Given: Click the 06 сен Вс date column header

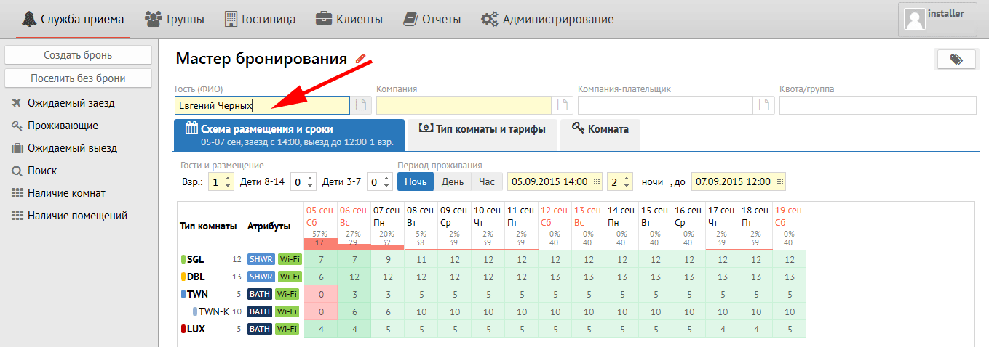Looking at the screenshot, I should 354,216.
